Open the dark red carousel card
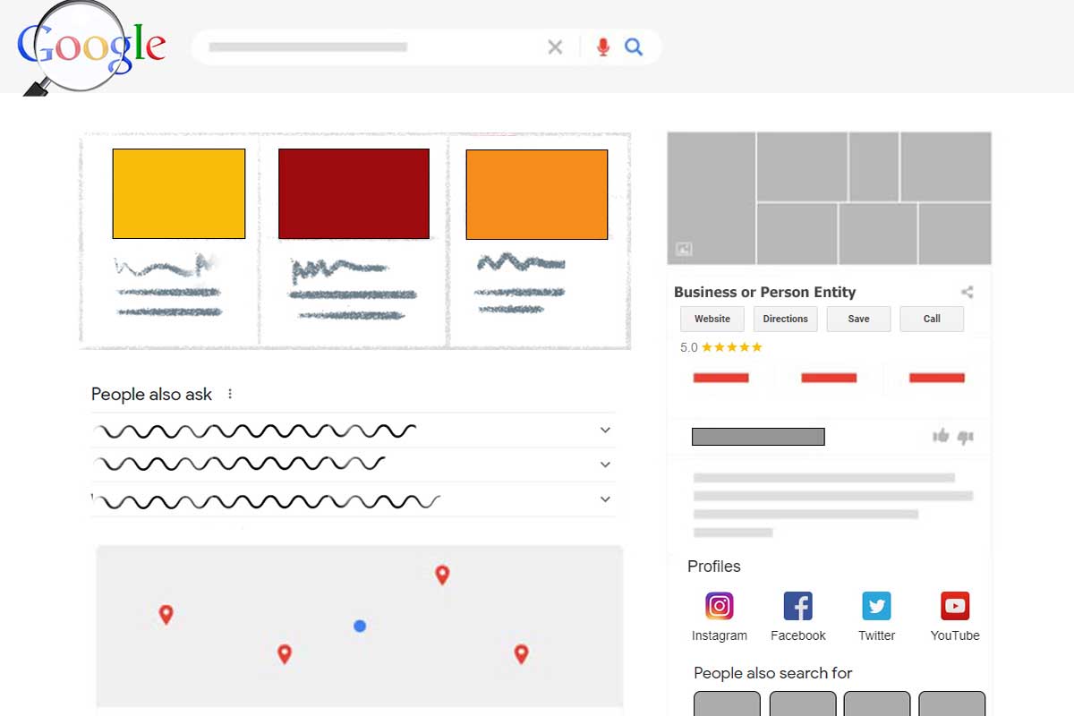 pos(354,193)
